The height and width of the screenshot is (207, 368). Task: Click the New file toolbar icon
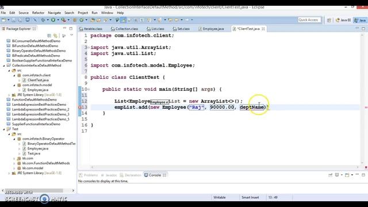[x=3, y=20]
